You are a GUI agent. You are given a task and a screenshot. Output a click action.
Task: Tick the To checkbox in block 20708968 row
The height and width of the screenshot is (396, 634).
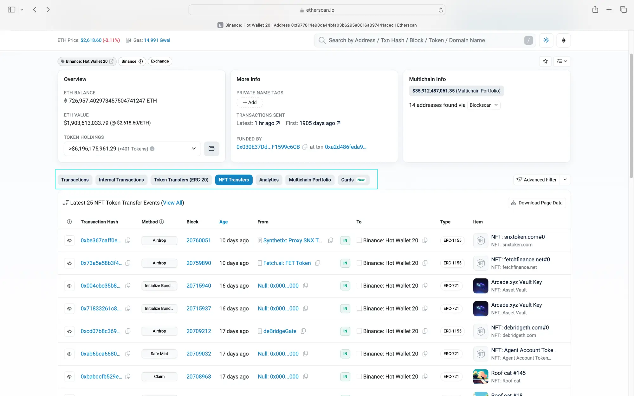pos(359,376)
